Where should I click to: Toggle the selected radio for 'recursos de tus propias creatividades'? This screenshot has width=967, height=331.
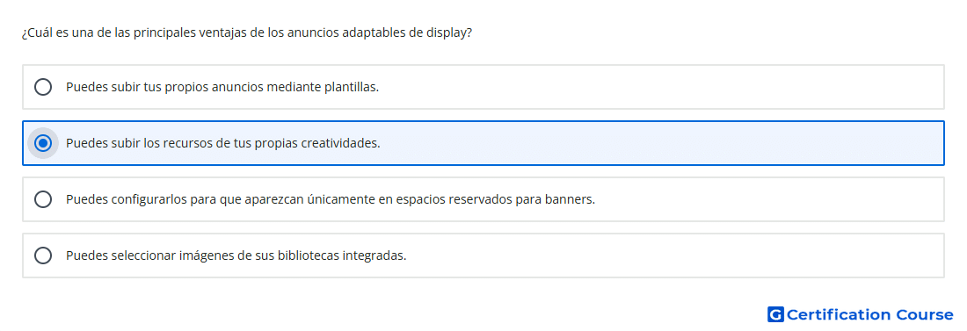[x=43, y=143]
